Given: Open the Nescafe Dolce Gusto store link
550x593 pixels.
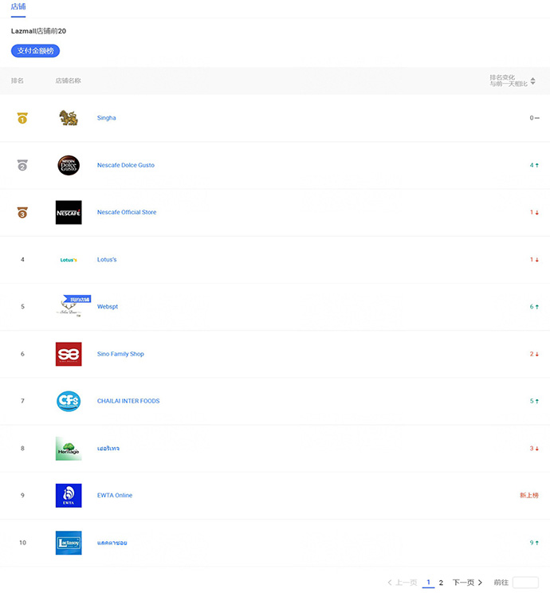Looking at the screenshot, I should (x=126, y=165).
